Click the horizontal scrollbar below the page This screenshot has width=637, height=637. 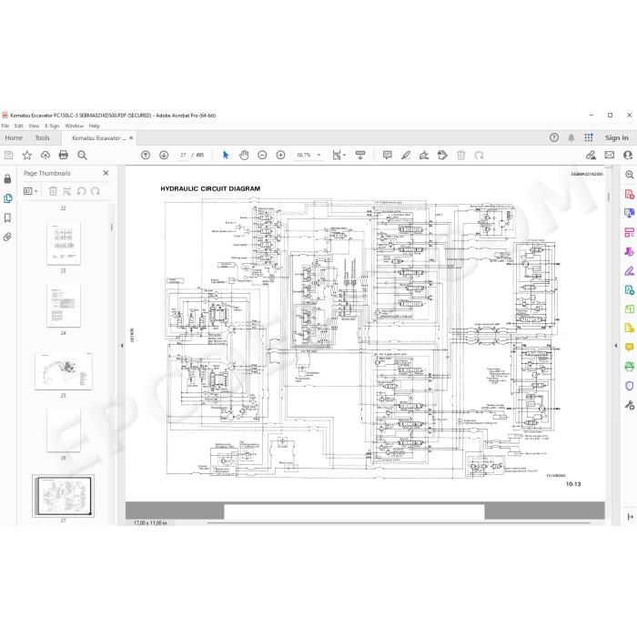[x=399, y=523]
